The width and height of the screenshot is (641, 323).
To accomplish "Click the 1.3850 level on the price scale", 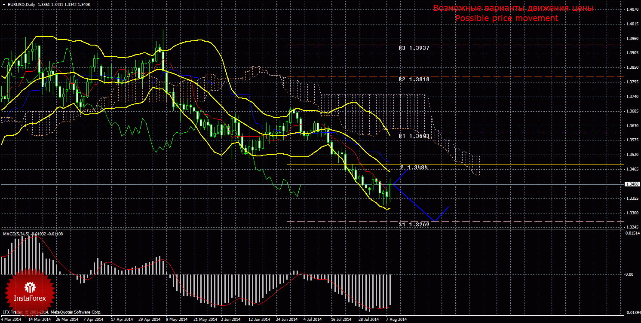I will click(x=633, y=67).
